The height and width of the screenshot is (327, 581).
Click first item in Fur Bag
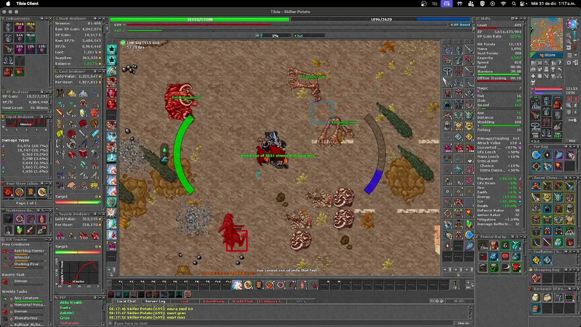(536, 155)
